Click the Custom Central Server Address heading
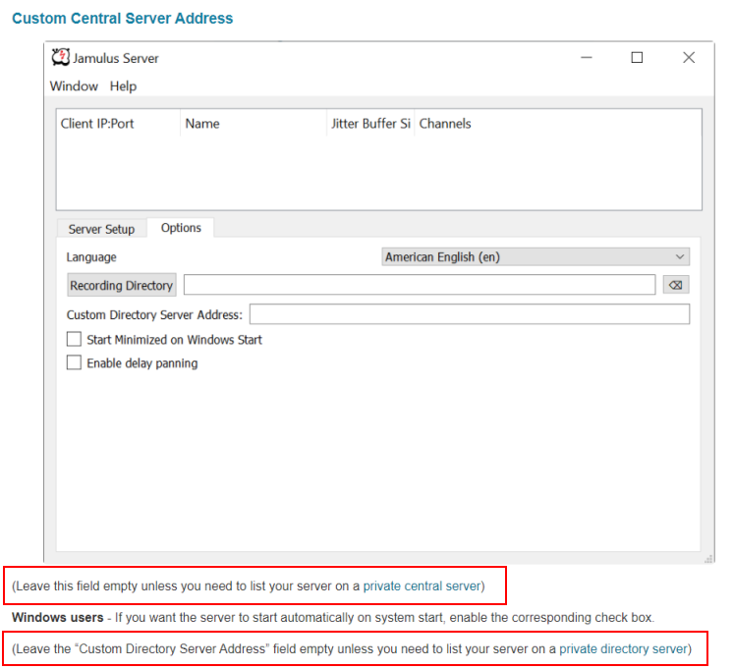The height and width of the screenshot is (669, 733). (123, 19)
